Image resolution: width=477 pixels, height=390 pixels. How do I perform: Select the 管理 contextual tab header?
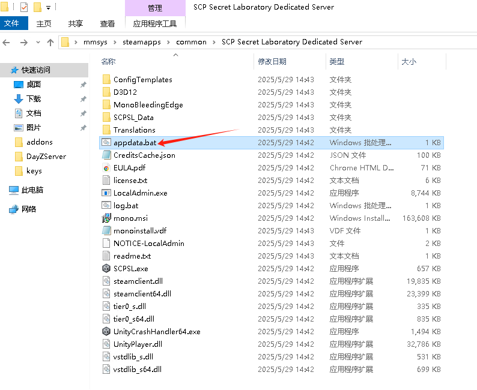[155, 8]
